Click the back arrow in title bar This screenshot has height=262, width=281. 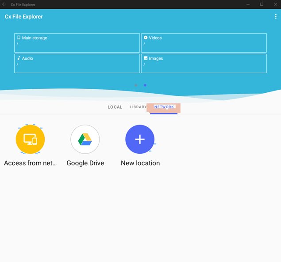[4, 4]
